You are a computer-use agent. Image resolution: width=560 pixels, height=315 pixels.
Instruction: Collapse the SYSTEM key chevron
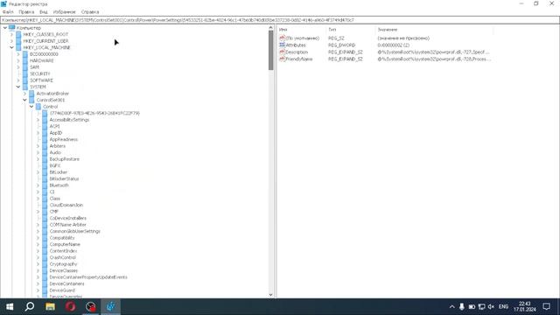coord(18,87)
